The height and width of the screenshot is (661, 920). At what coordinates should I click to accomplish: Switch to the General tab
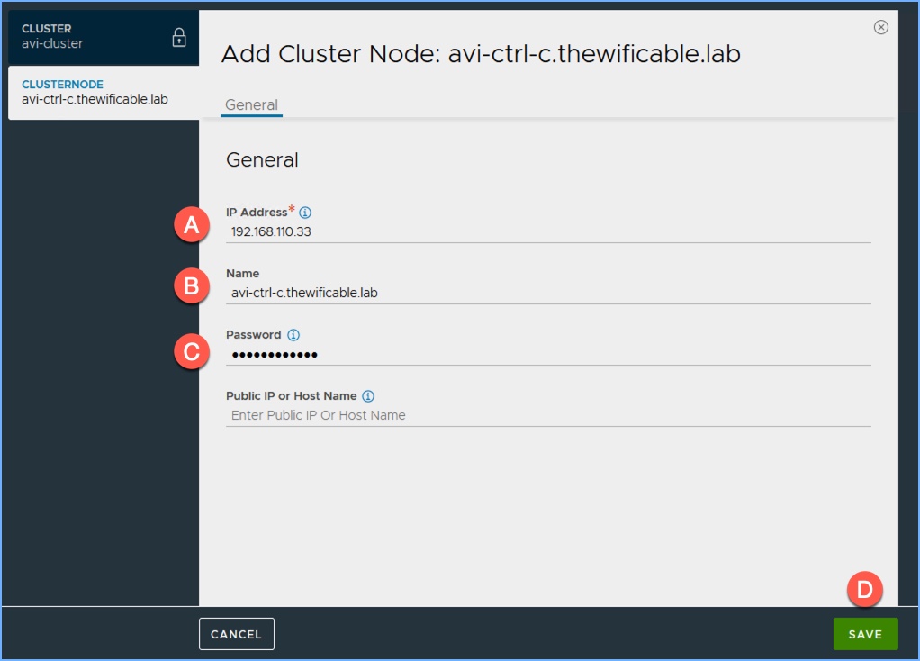pos(251,105)
